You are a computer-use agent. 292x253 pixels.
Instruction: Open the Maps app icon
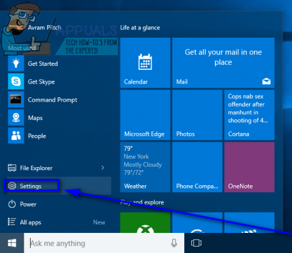click(x=16, y=117)
